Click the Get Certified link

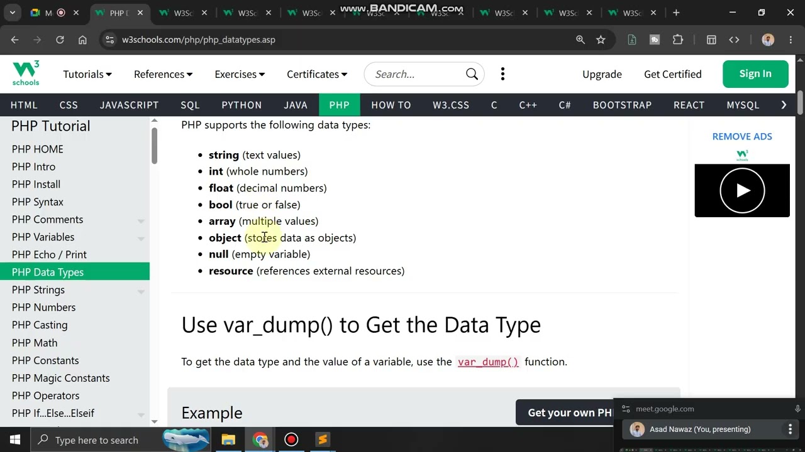click(x=672, y=74)
